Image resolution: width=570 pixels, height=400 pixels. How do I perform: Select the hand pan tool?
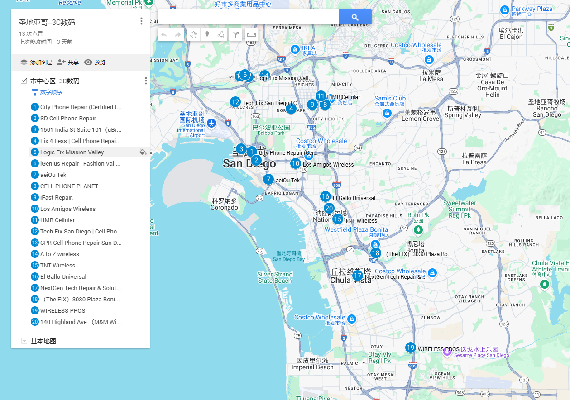(193, 34)
